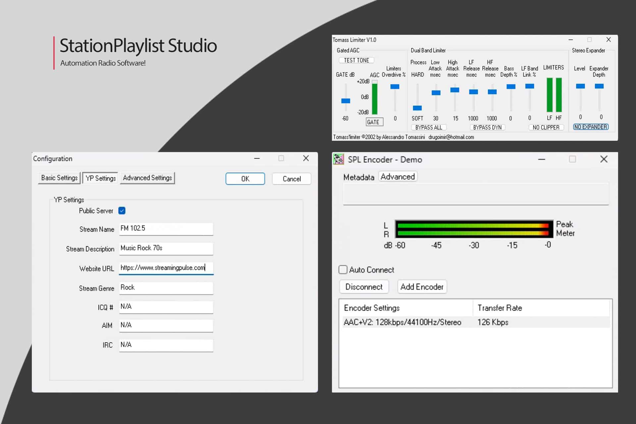Click the 126 Kbps transfer rate cell
The image size is (636, 424).
pos(493,322)
